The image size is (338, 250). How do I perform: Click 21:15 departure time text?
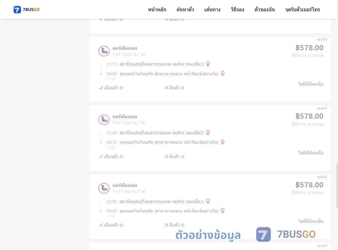point(112,64)
